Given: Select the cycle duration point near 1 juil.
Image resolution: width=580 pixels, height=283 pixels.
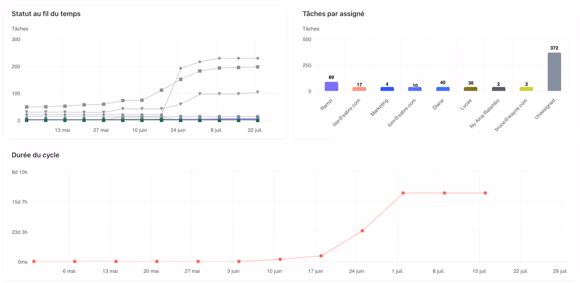Looking at the screenshot, I should pos(403,193).
